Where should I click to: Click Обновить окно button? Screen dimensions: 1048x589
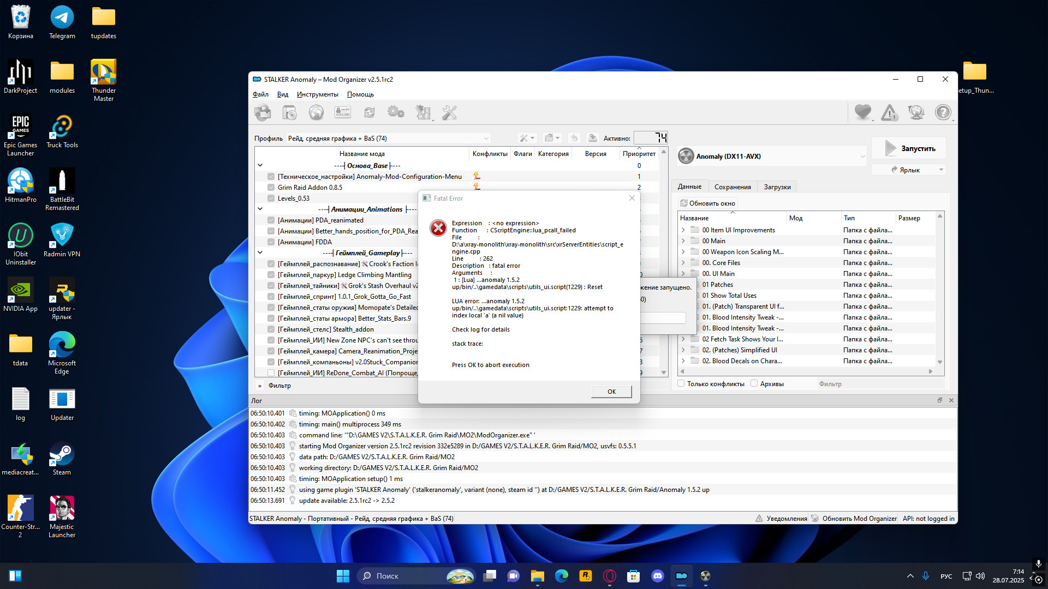(x=708, y=203)
